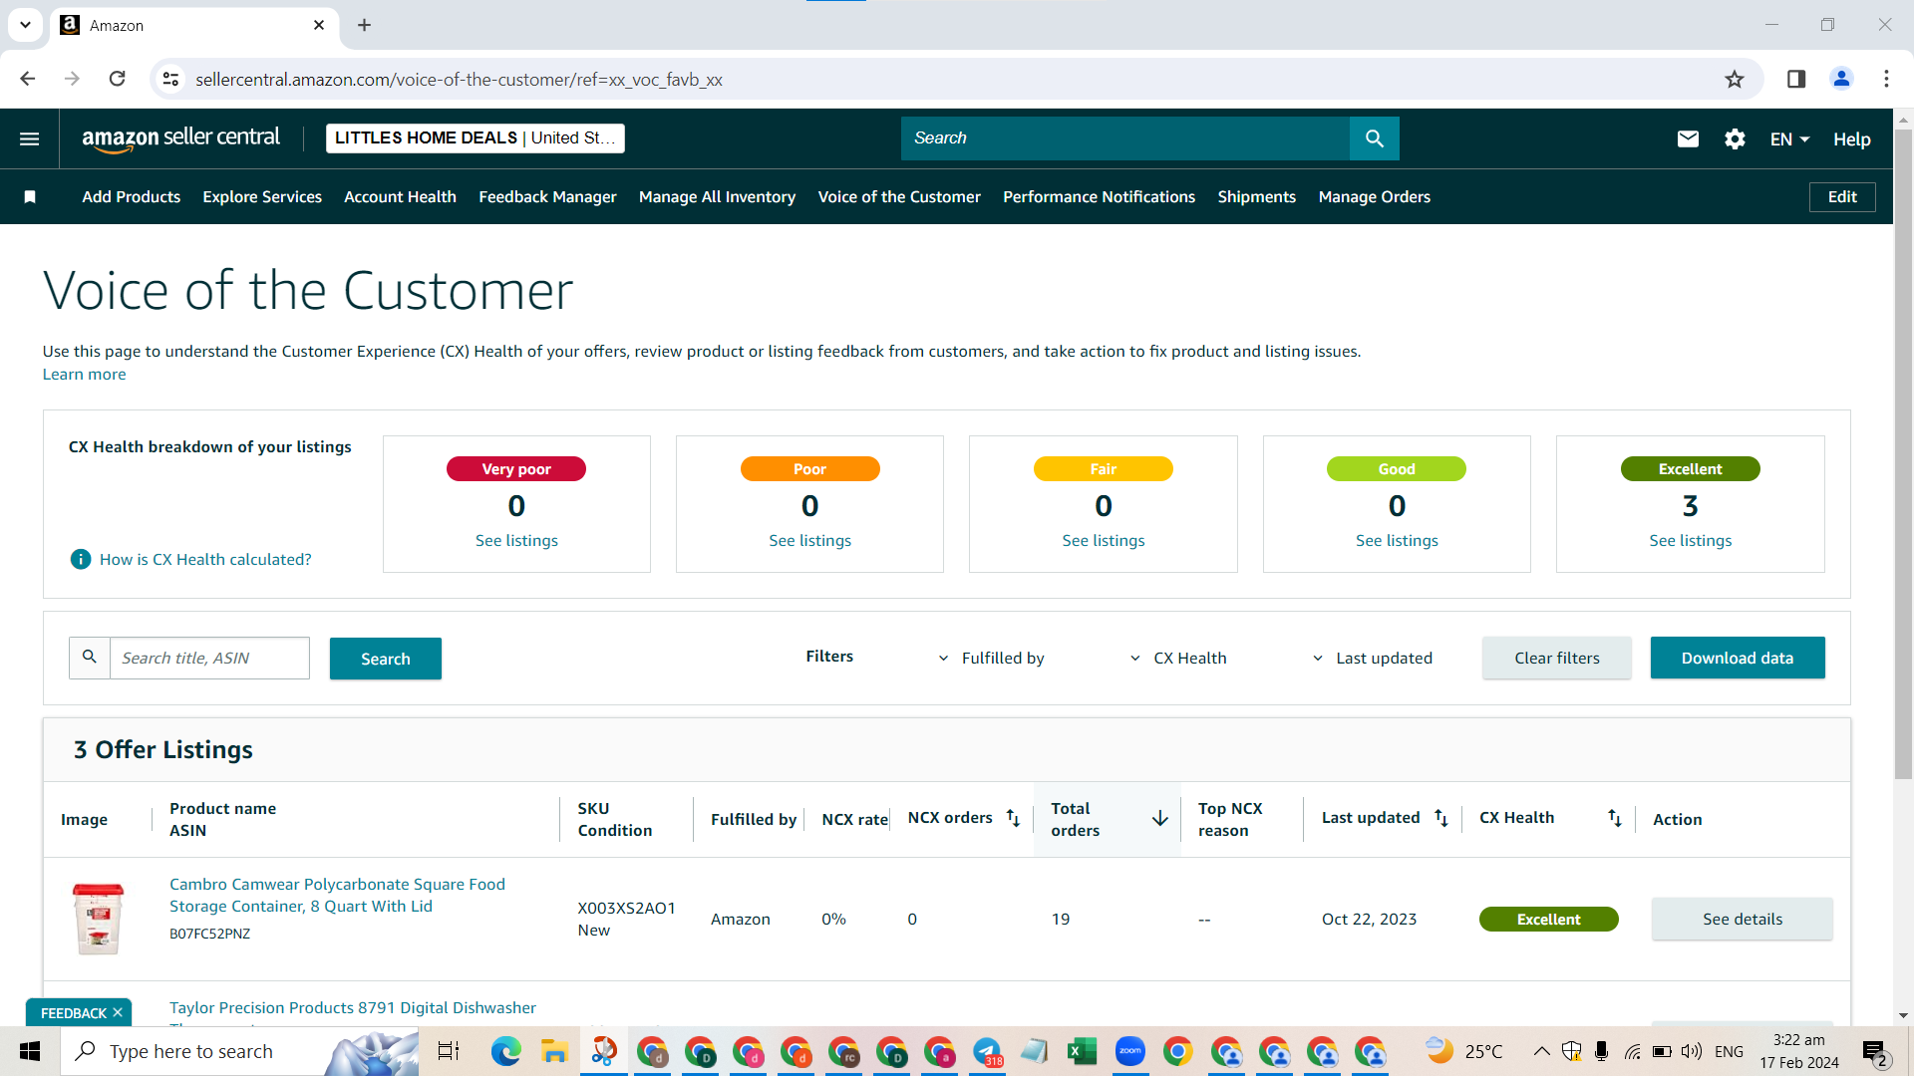Click the Cambro container product thumbnail
1914x1076 pixels.
98,919
